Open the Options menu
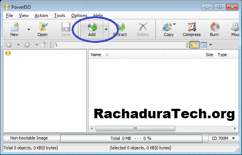This screenshot has height=155, width=242. click(79, 16)
